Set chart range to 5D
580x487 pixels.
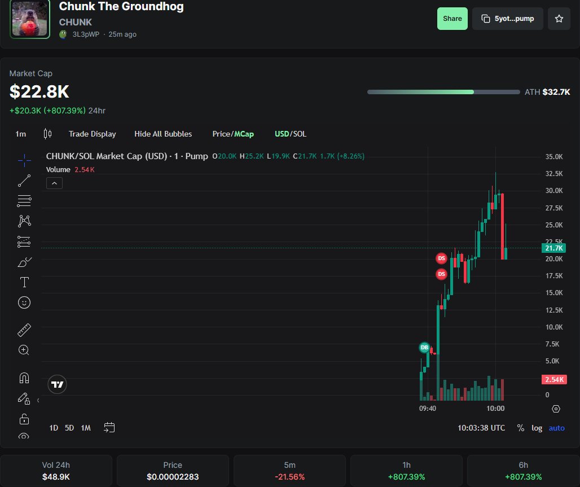69,428
